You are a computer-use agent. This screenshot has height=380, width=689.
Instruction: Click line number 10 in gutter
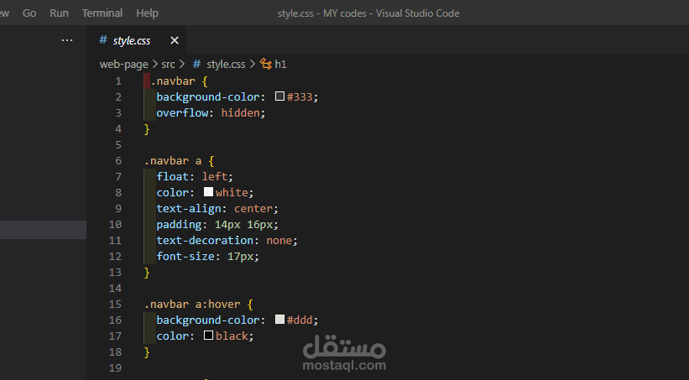pos(115,224)
